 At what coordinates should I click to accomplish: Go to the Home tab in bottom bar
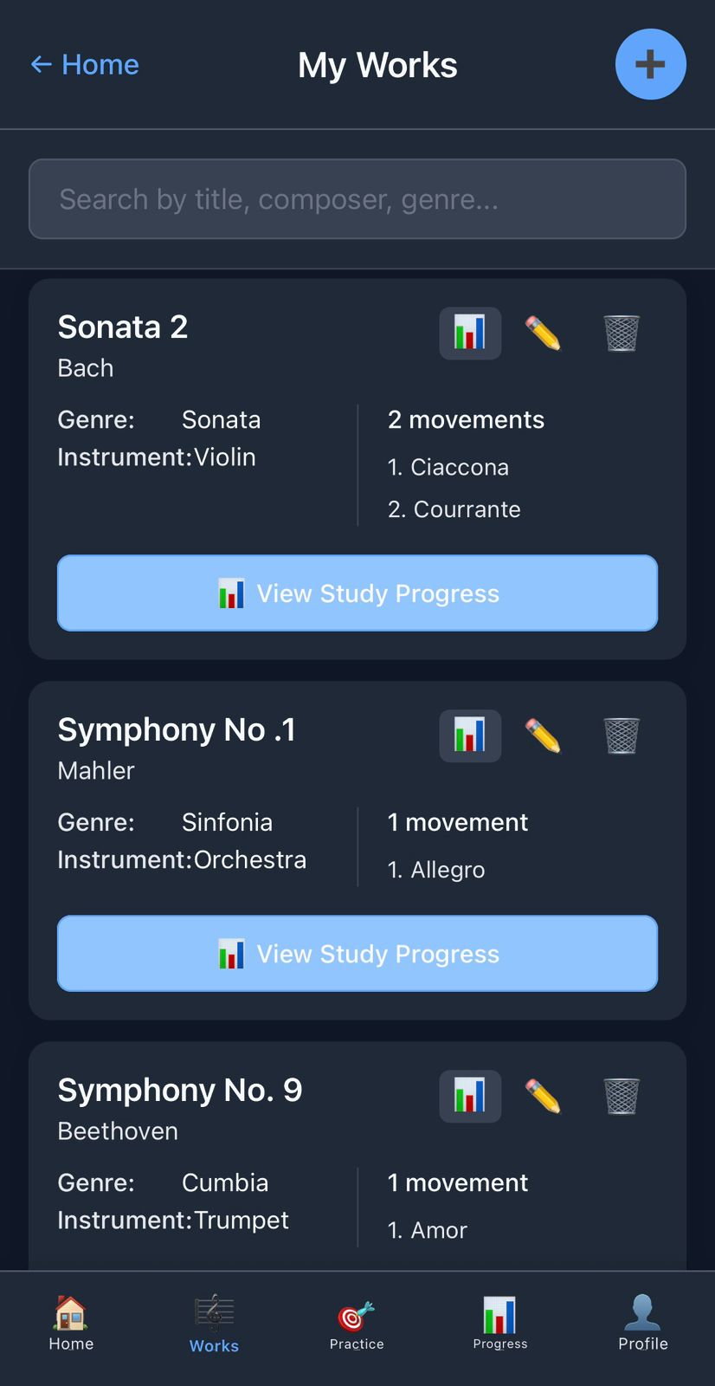(71, 1324)
